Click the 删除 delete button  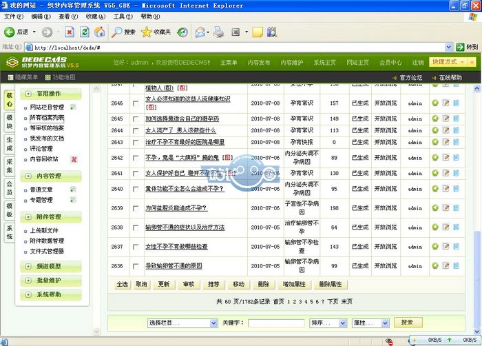pos(264,284)
